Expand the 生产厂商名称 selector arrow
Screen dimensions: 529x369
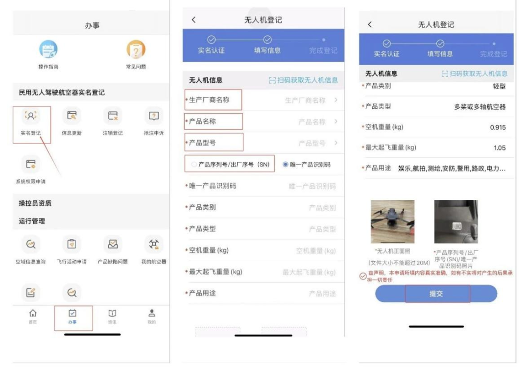coord(336,100)
